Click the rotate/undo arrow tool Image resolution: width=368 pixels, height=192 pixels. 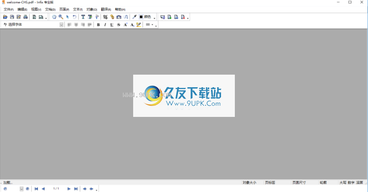[x=74, y=17]
